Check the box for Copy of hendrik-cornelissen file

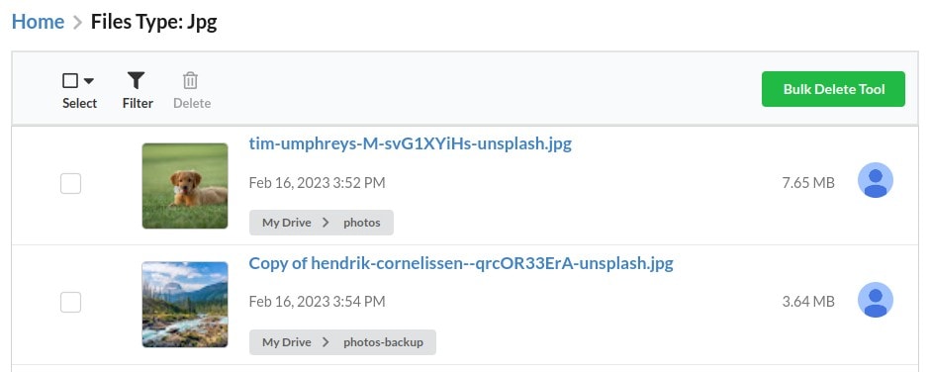70,303
